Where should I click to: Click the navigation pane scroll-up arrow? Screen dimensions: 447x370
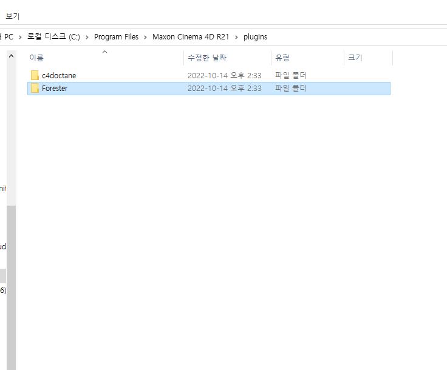click(x=11, y=56)
